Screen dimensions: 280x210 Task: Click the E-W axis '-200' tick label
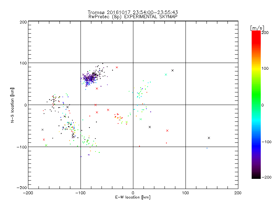(x=28, y=193)
